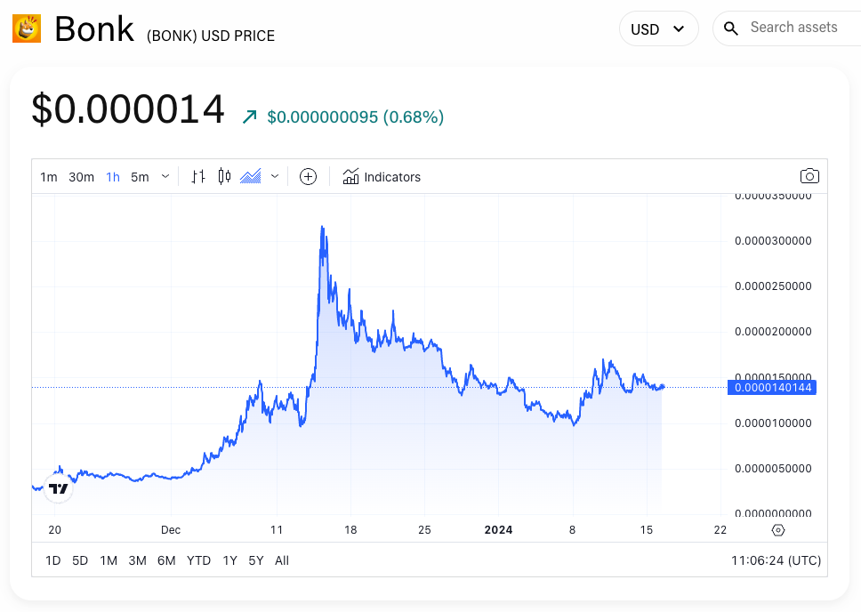Screen dimensions: 861x612
Task: Click the 22 date label on time axis
Action: pos(720,530)
